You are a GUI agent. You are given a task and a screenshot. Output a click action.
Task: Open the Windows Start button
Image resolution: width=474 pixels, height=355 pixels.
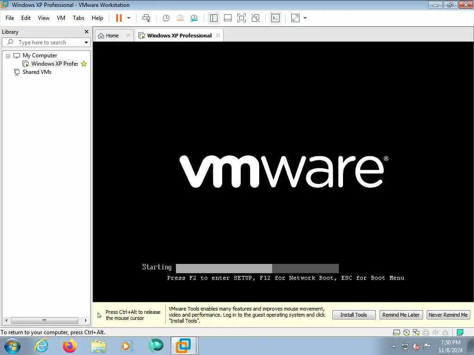click(x=12, y=346)
